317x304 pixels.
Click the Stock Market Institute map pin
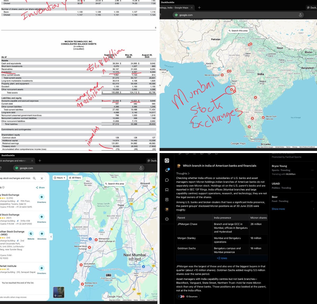[x=81, y=265]
